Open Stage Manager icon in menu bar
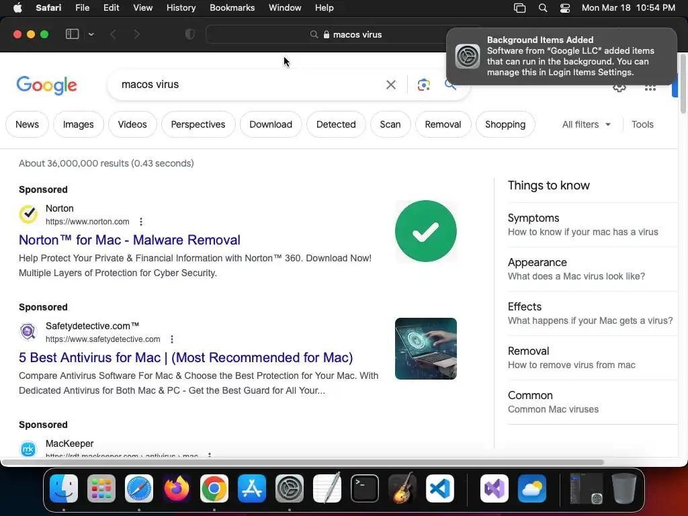688x516 pixels. click(519, 7)
